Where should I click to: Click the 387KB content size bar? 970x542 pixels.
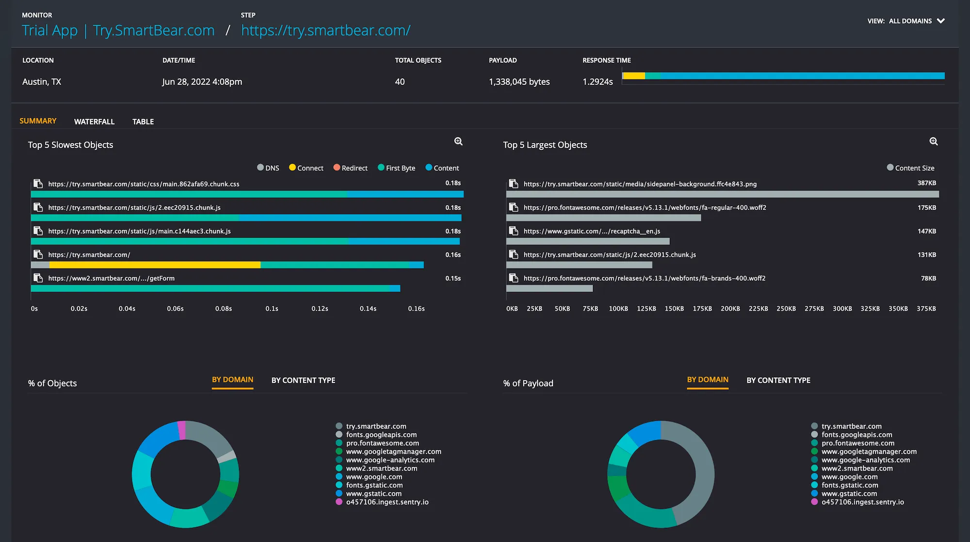pyautogui.click(x=723, y=194)
